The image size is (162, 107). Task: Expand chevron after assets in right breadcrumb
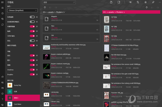pos(115,12)
